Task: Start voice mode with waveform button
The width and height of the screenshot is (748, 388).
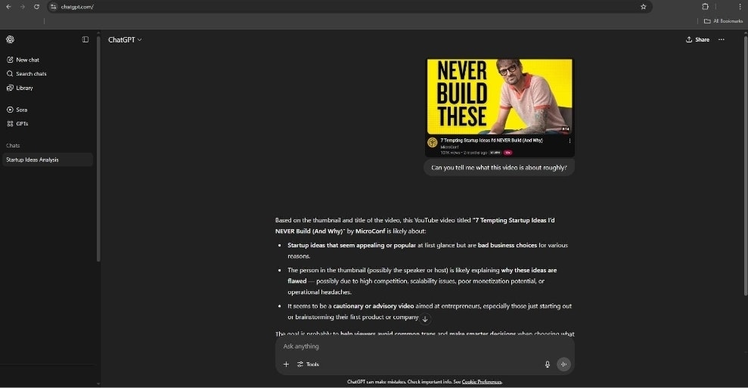Action: pos(563,364)
